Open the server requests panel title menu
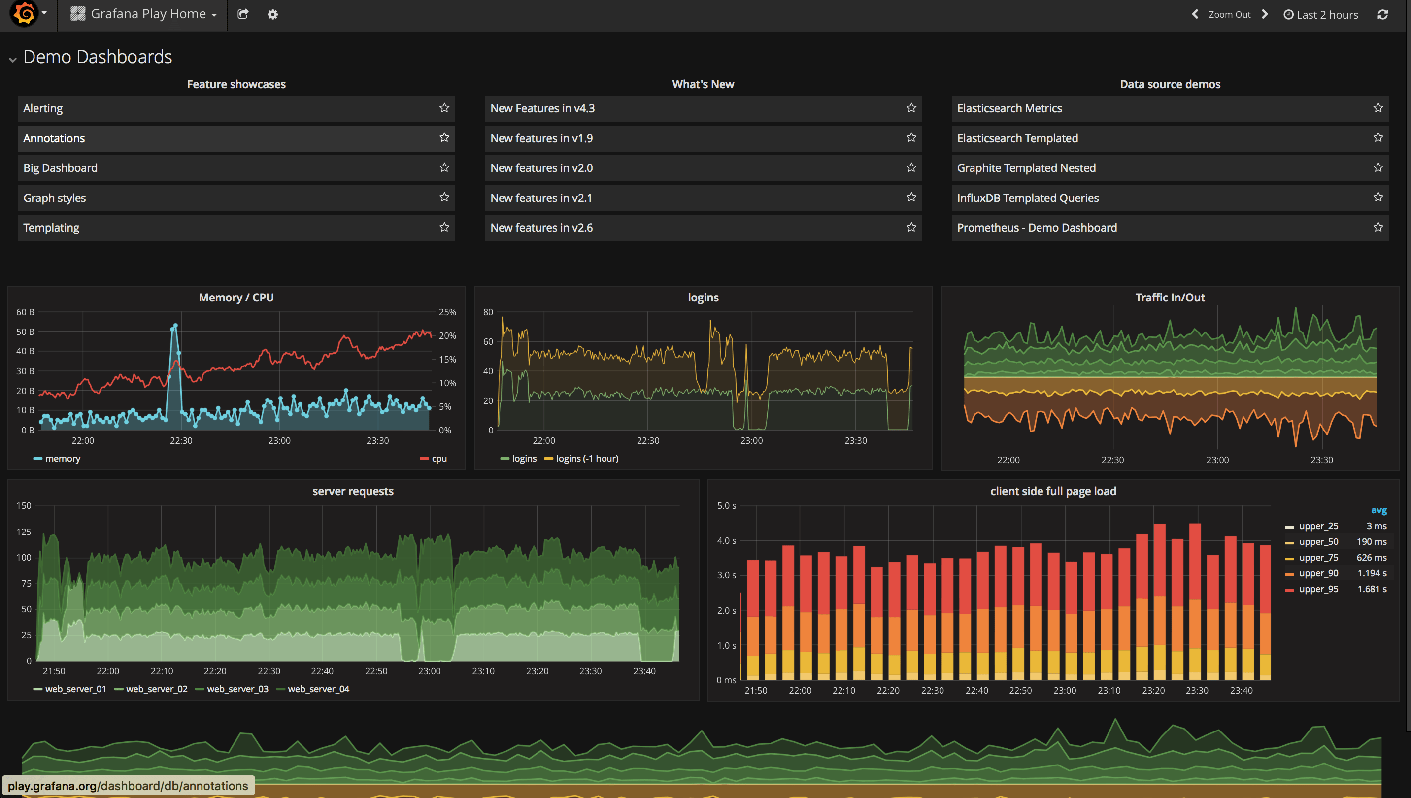This screenshot has height=798, width=1411. [352, 491]
